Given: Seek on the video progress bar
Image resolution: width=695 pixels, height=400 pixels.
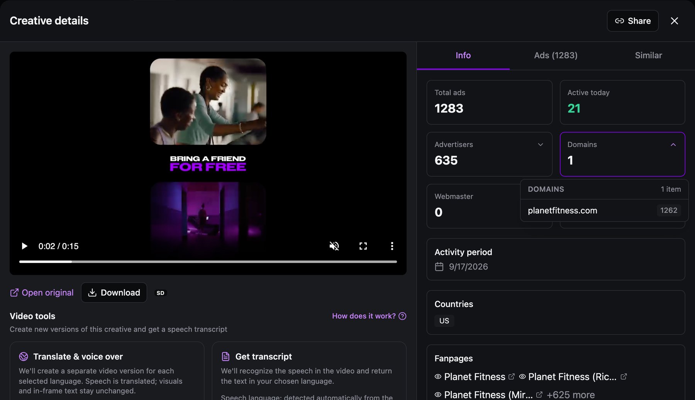Looking at the screenshot, I should click(x=208, y=262).
